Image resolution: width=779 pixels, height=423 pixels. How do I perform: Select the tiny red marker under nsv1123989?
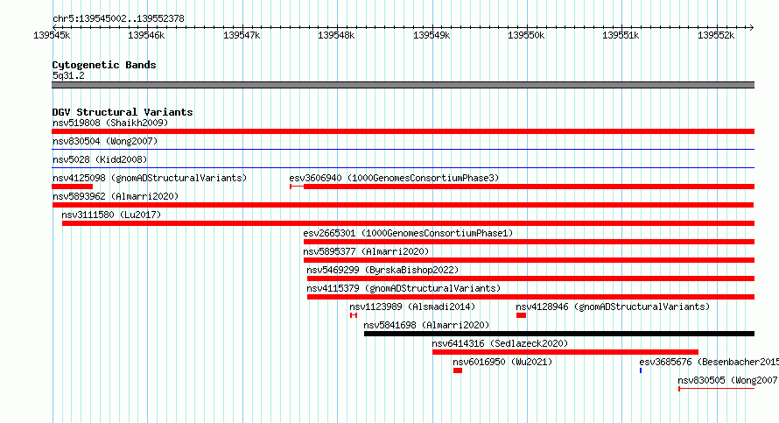click(x=354, y=315)
